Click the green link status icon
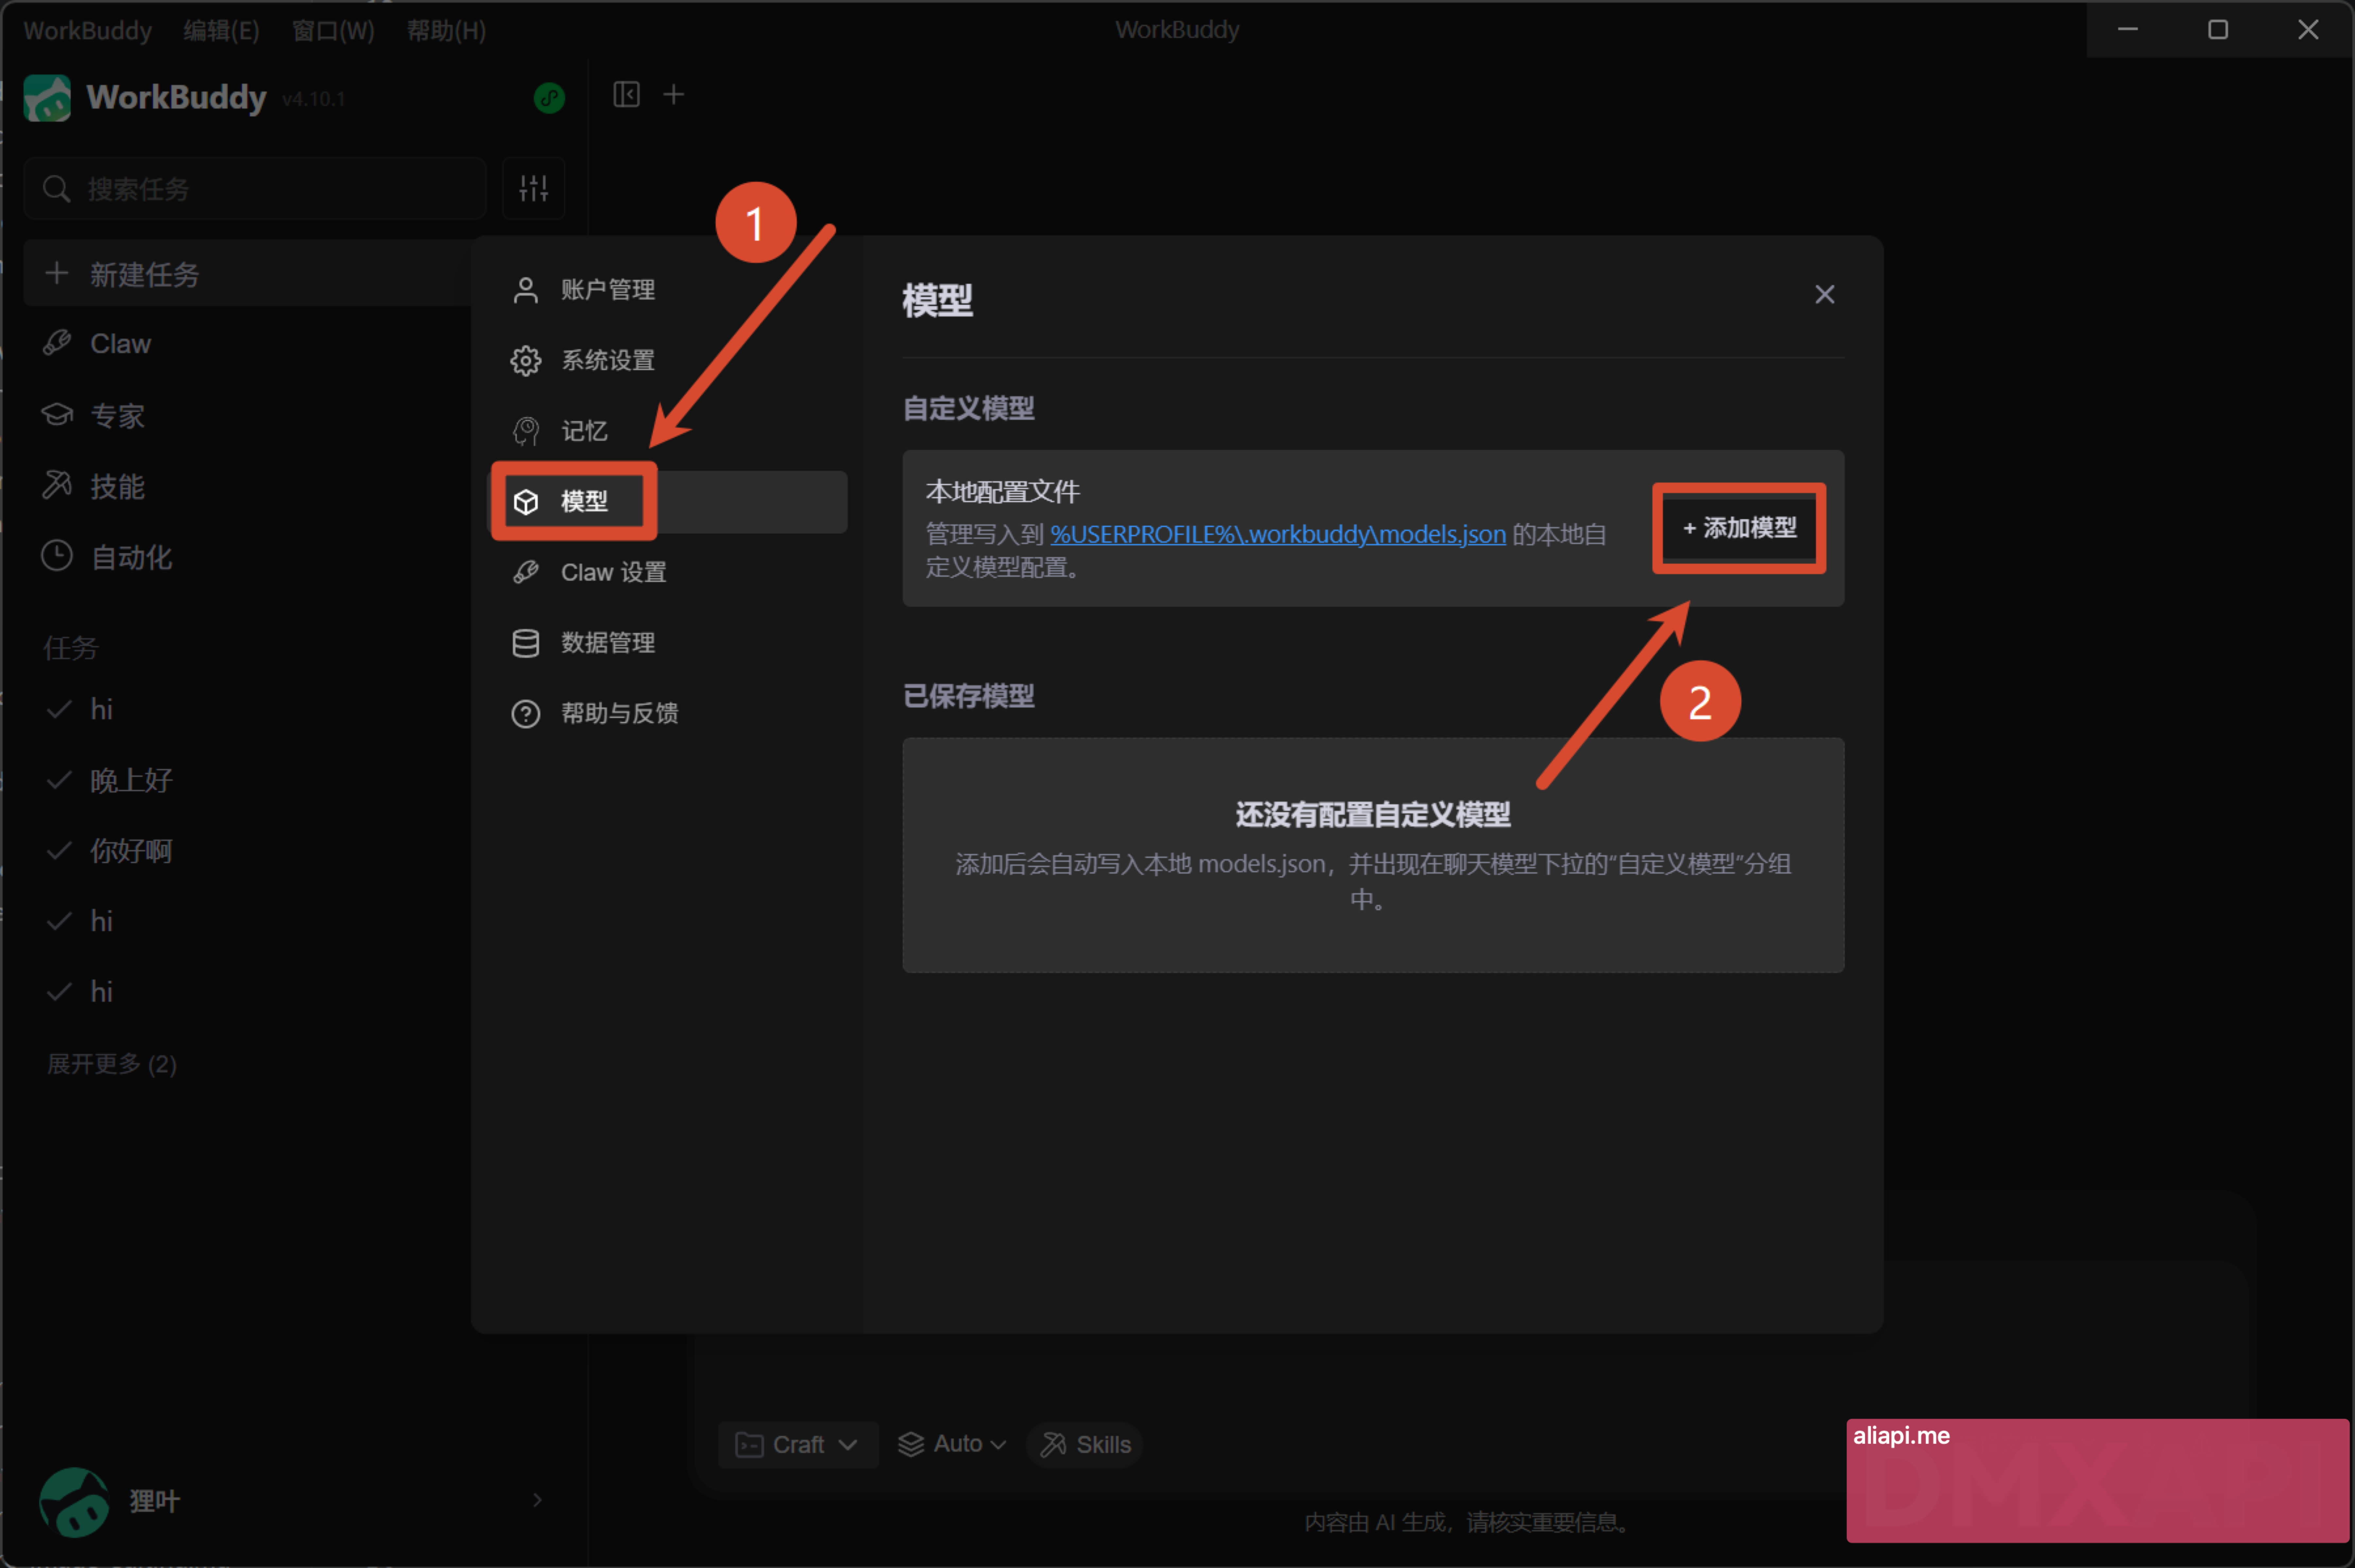The height and width of the screenshot is (1568, 2355). point(549,98)
